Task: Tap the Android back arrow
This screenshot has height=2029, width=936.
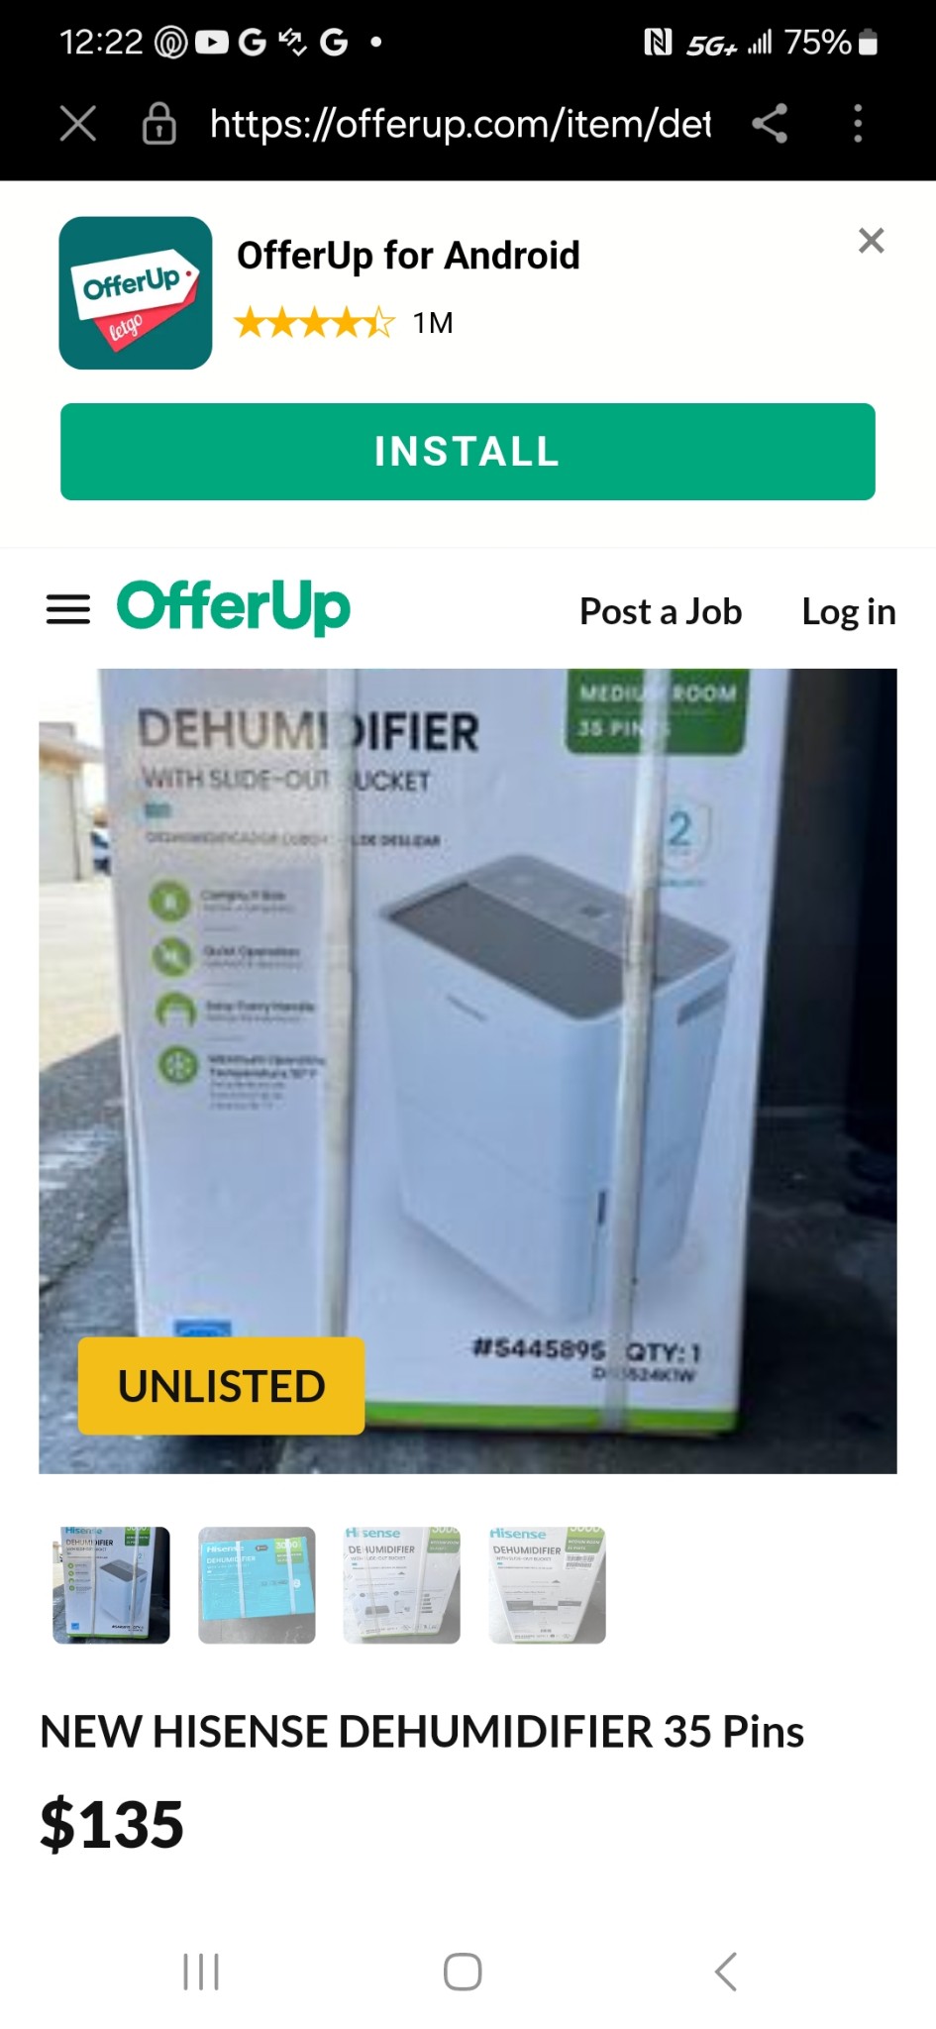Action: [726, 1972]
